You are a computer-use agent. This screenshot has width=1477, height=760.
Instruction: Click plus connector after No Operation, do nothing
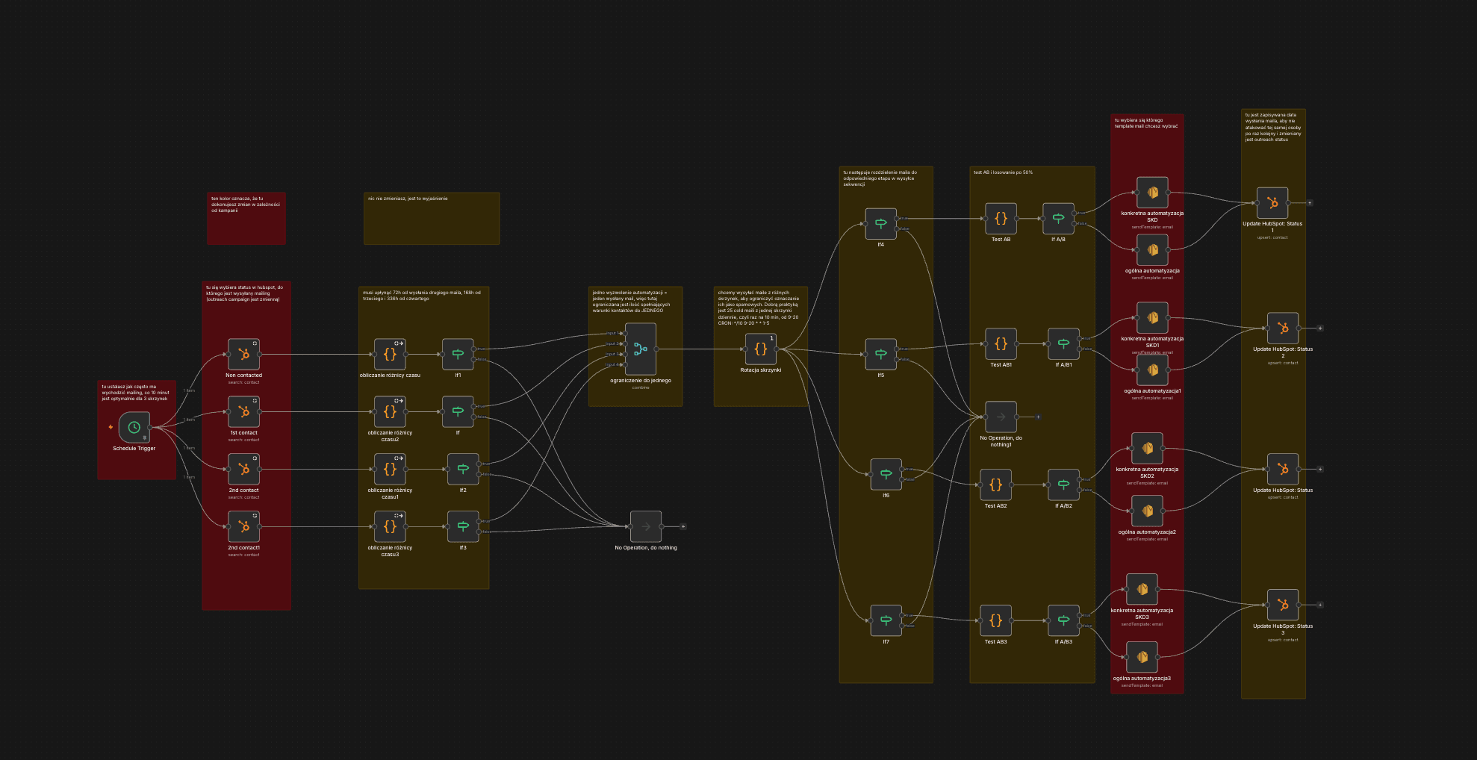coord(682,527)
